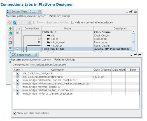Click the clk_in interface arrow icon

tap(48, 39)
